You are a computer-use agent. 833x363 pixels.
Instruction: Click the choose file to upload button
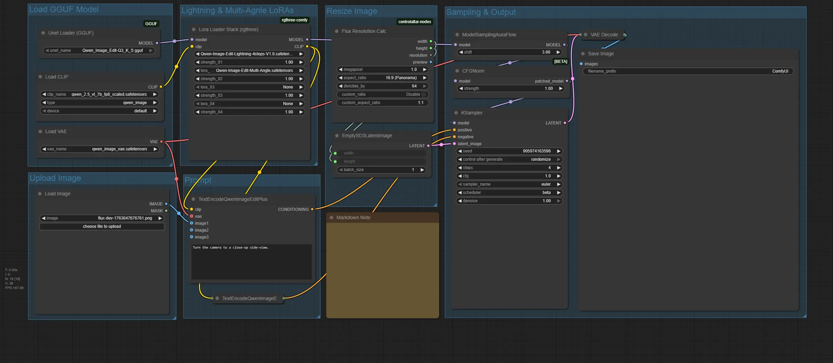(102, 227)
